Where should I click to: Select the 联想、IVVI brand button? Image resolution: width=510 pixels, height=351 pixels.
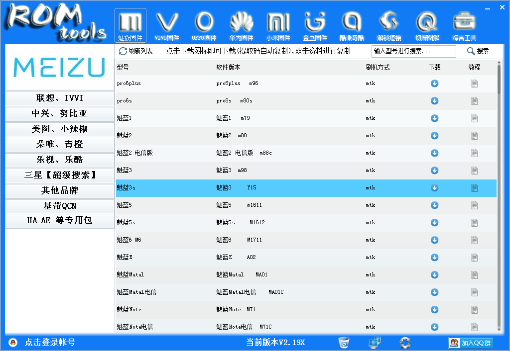(60, 98)
